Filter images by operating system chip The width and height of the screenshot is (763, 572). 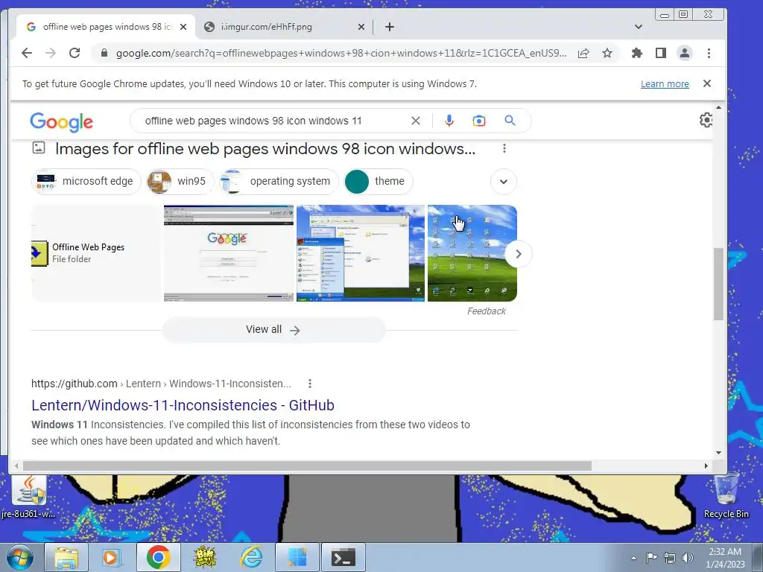279,181
